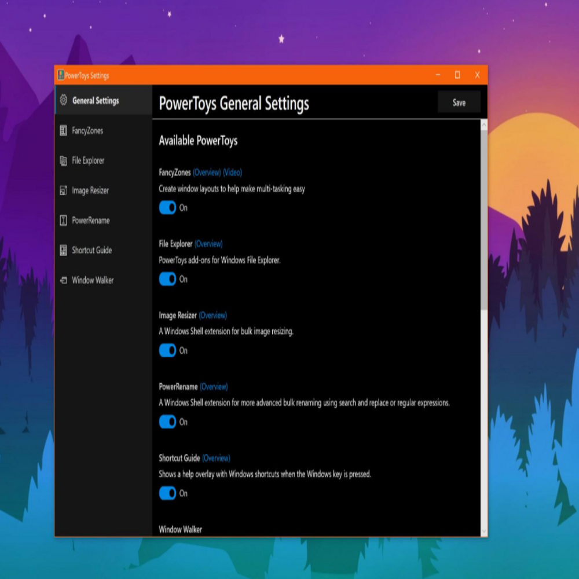
Task: Close the PowerToys Settings window
Action: (x=478, y=75)
